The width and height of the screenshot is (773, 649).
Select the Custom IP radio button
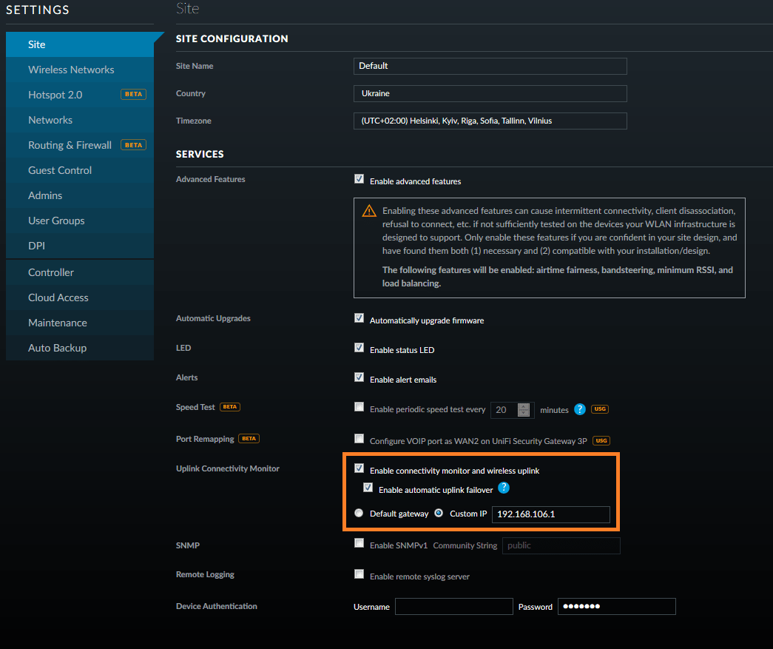[439, 513]
